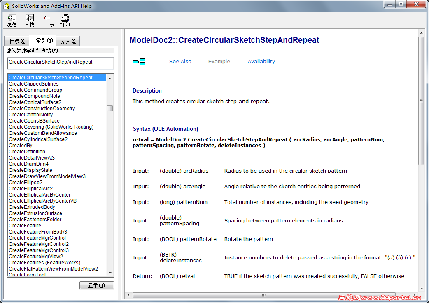Image resolution: width=429 pixels, height=303 pixels.
Task: Switch to the 搜索 tab
Action: pyautogui.click(x=68, y=41)
